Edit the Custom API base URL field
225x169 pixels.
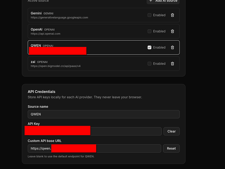tap(94, 148)
